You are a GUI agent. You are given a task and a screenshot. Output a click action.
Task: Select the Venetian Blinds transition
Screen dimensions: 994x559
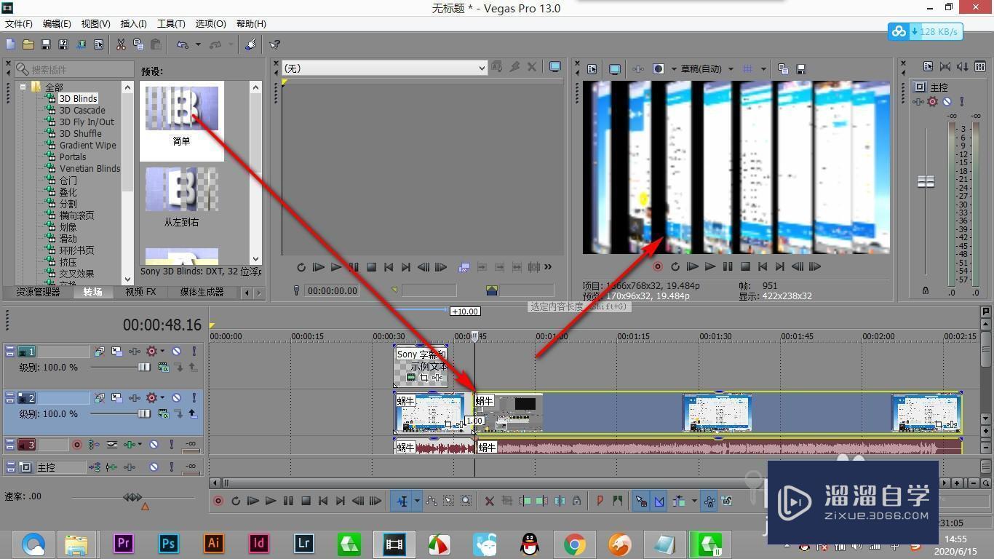tap(90, 168)
